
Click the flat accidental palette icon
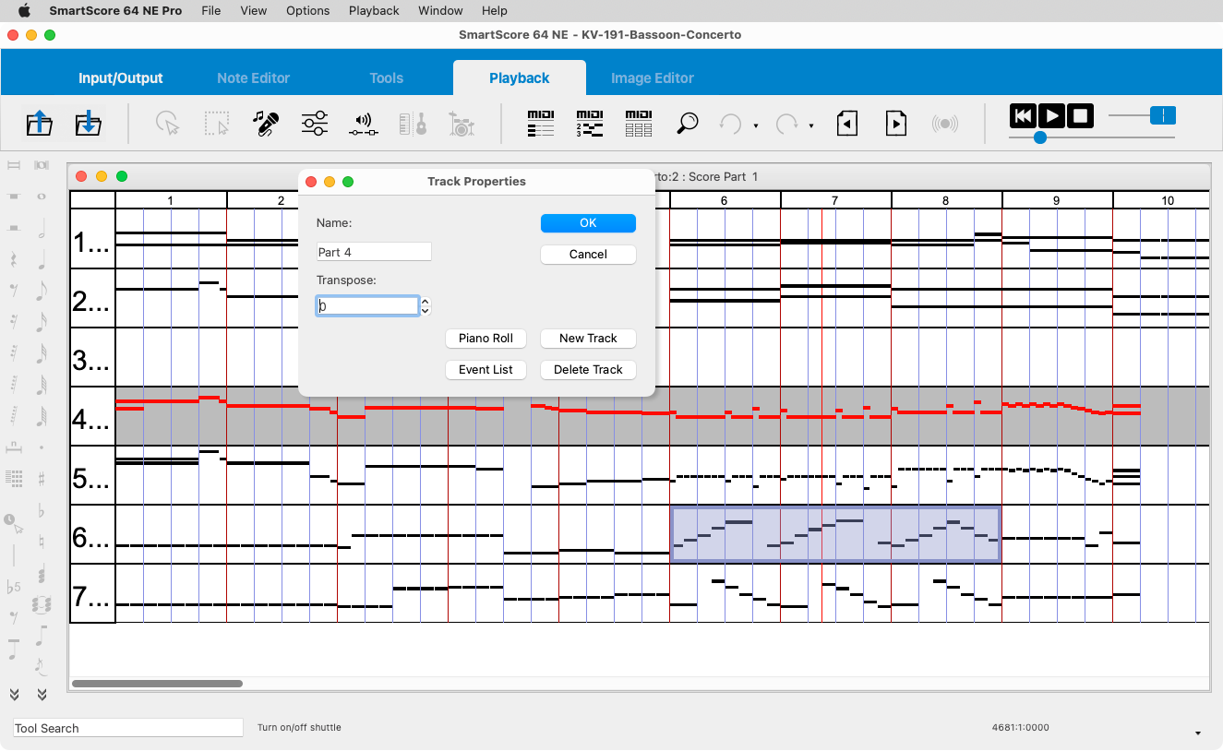tap(42, 510)
